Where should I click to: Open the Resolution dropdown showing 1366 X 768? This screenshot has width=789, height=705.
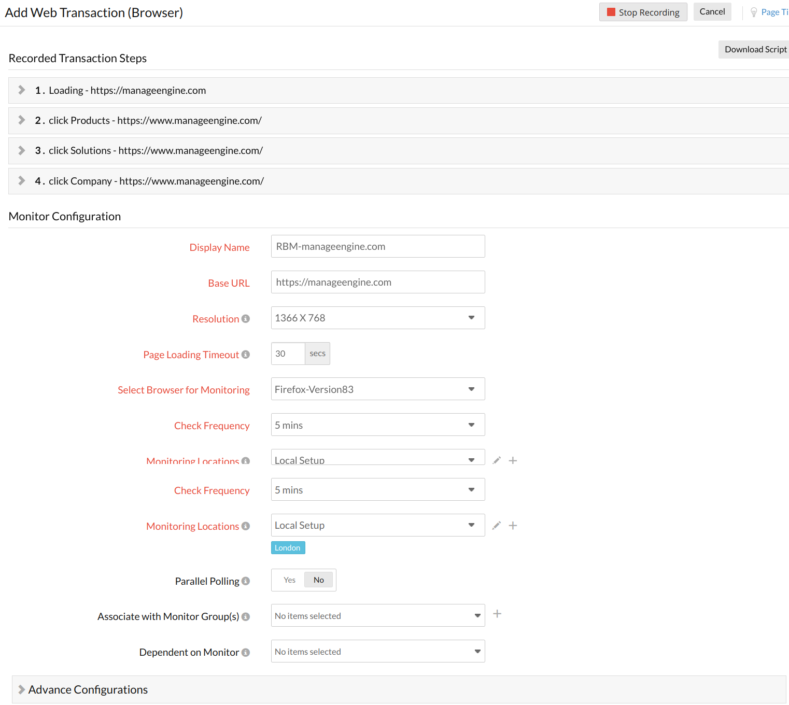377,317
